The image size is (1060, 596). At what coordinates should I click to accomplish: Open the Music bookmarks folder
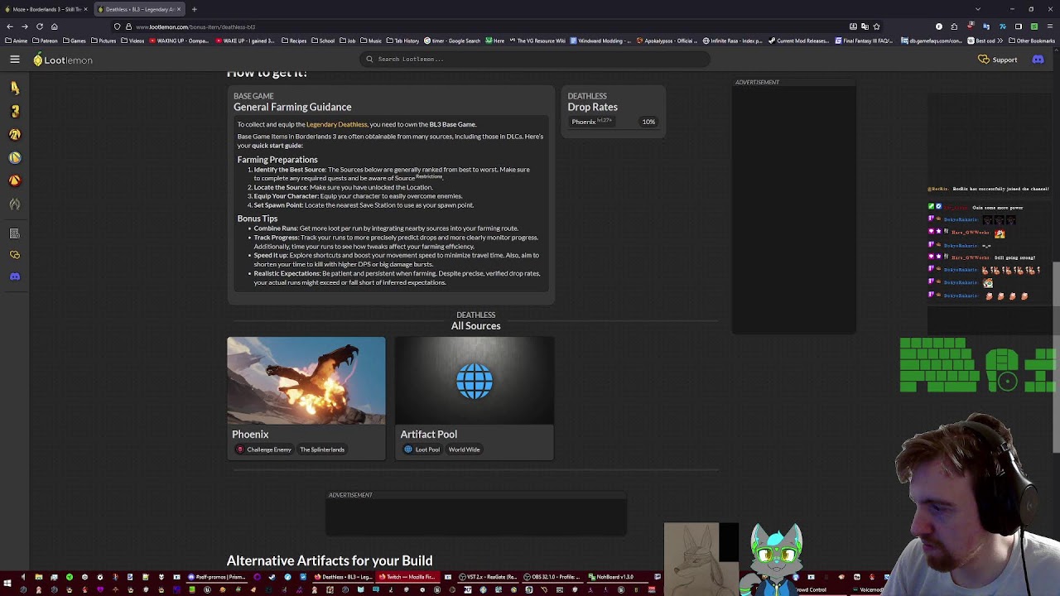pos(370,41)
